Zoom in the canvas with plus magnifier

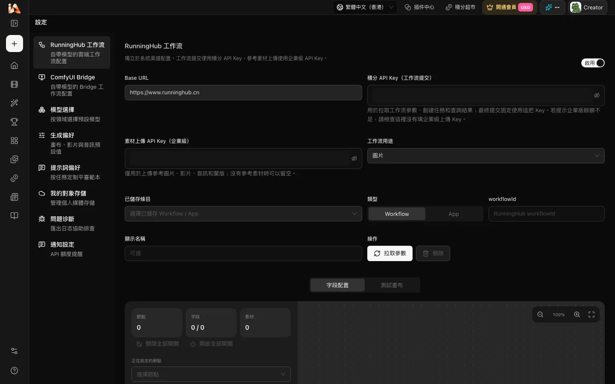pyautogui.click(x=577, y=314)
